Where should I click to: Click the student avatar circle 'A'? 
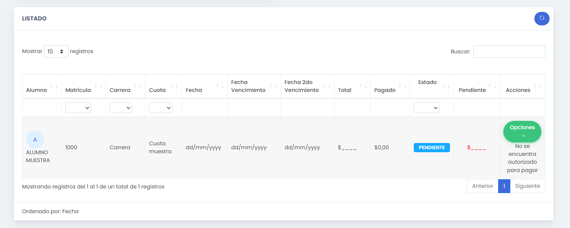click(x=35, y=140)
